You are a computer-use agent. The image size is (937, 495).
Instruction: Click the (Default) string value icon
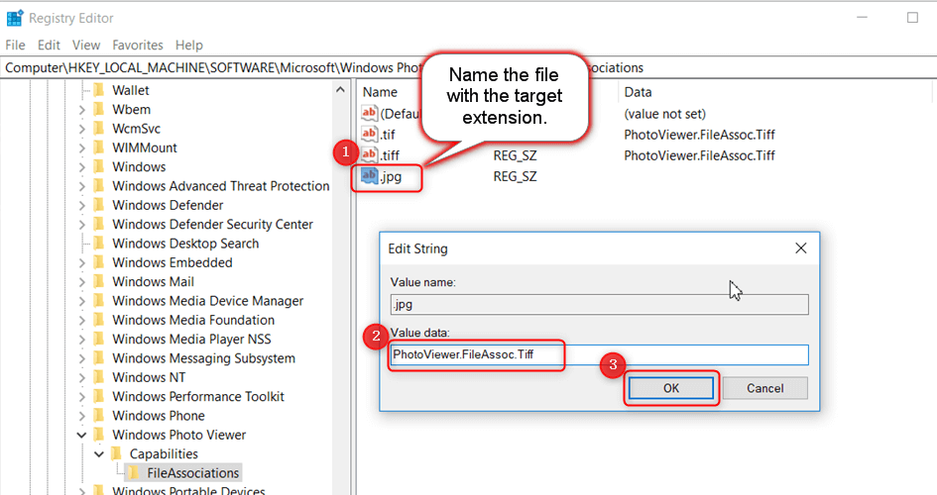tap(369, 113)
